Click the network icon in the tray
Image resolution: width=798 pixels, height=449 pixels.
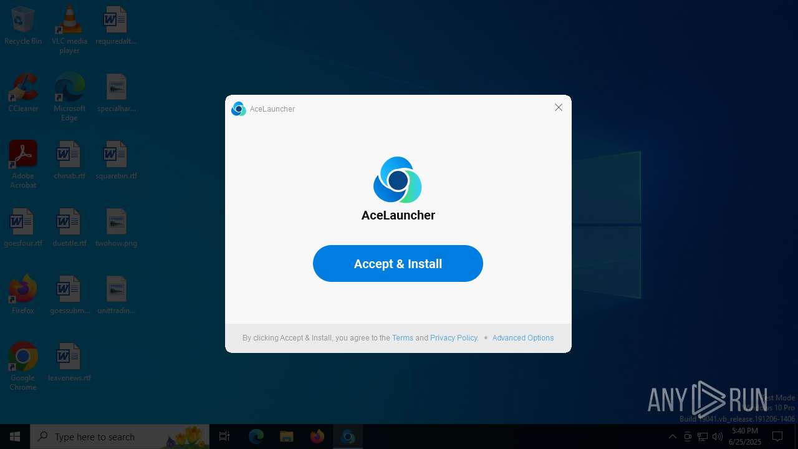703,437
